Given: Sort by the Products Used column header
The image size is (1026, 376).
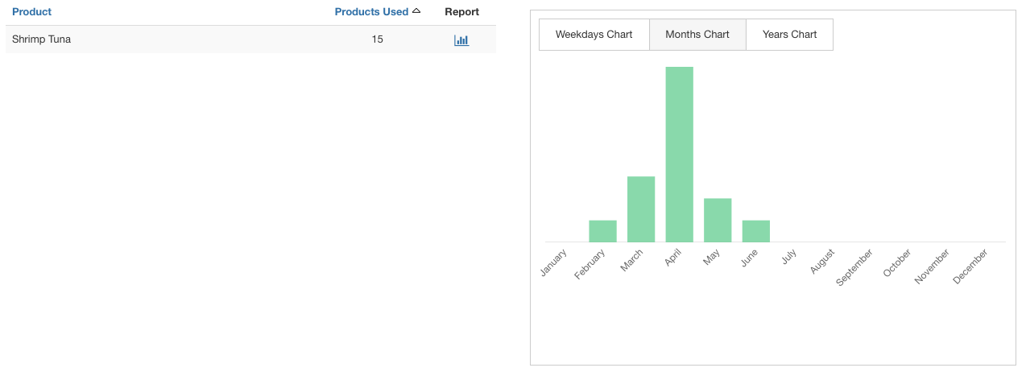Looking at the screenshot, I should tap(371, 12).
